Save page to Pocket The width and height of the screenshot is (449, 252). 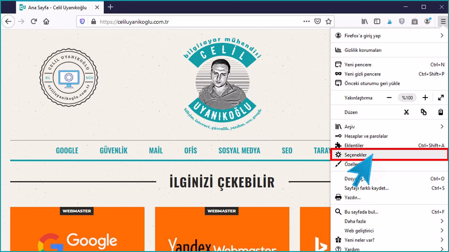(x=318, y=21)
